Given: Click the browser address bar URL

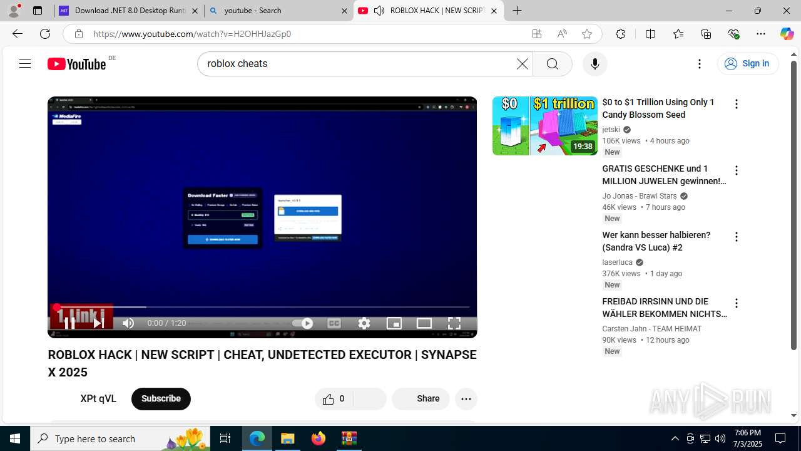Looking at the screenshot, I should [x=192, y=34].
